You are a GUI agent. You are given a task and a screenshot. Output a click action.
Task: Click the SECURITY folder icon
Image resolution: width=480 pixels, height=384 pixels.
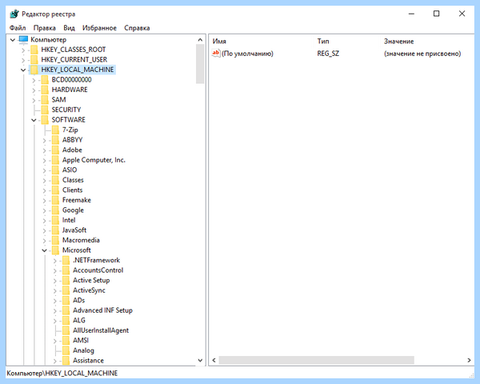(x=45, y=110)
